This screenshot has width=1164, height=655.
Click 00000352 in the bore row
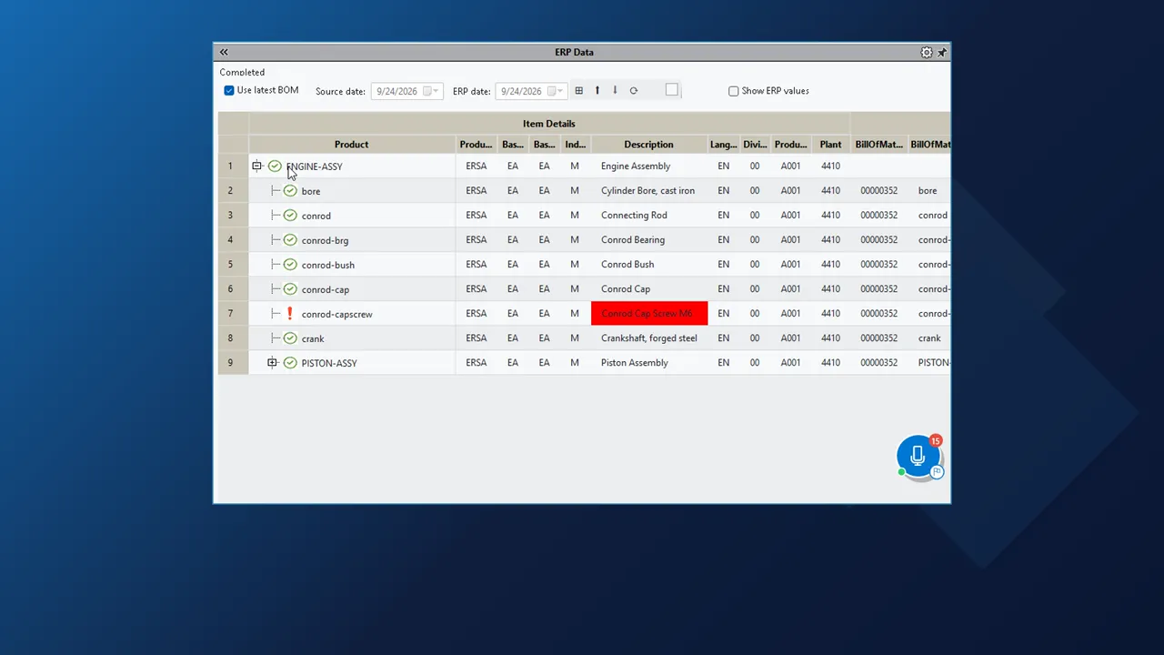[879, 191]
